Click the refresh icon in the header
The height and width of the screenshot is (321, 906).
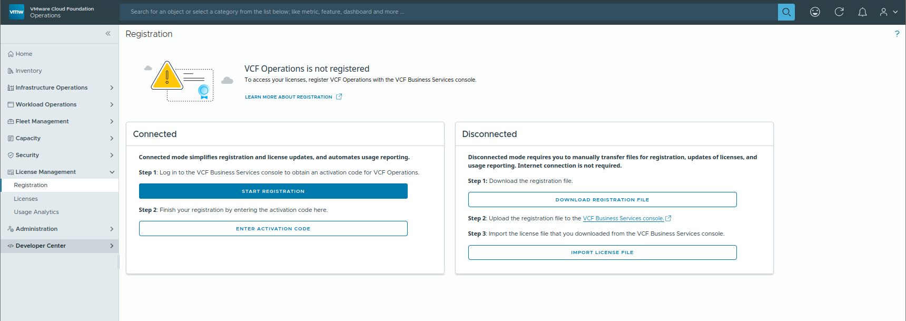(x=839, y=12)
